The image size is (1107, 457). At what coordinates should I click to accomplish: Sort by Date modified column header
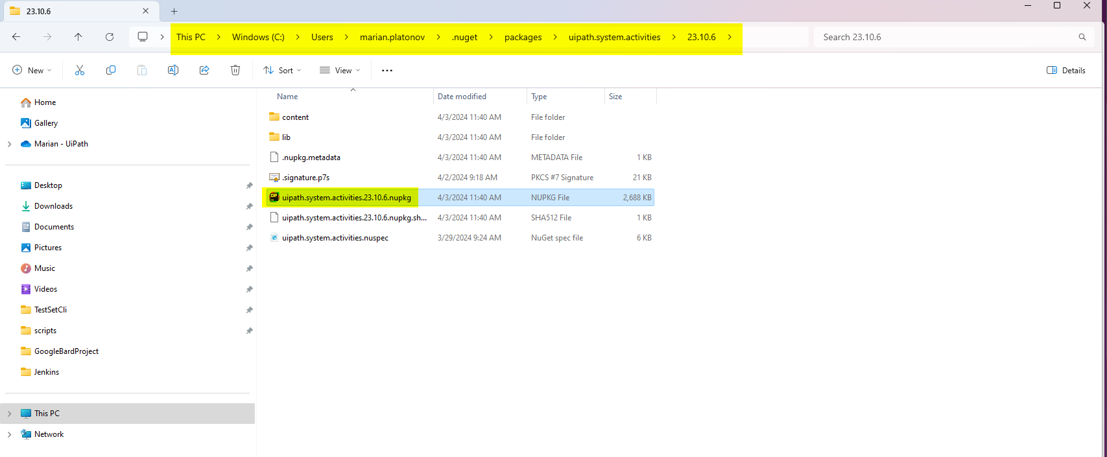tap(462, 97)
